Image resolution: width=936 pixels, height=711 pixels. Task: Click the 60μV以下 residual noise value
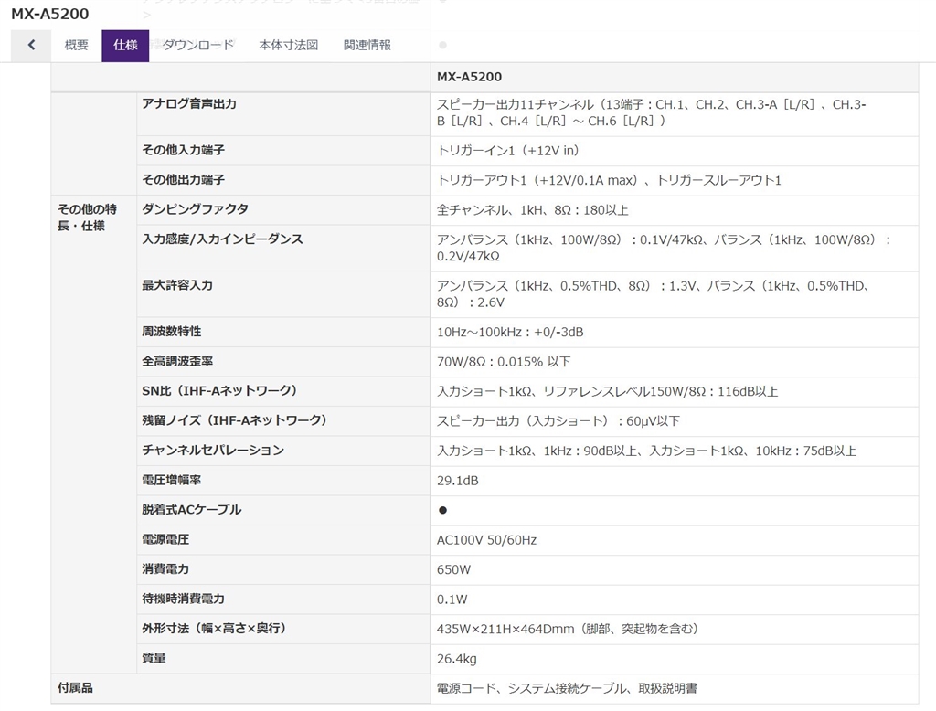(x=653, y=421)
